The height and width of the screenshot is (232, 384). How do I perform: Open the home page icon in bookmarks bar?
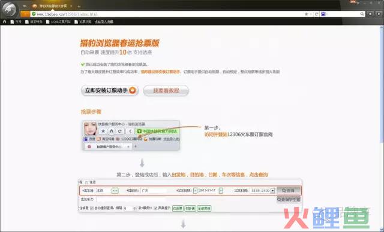[x=4, y=22]
